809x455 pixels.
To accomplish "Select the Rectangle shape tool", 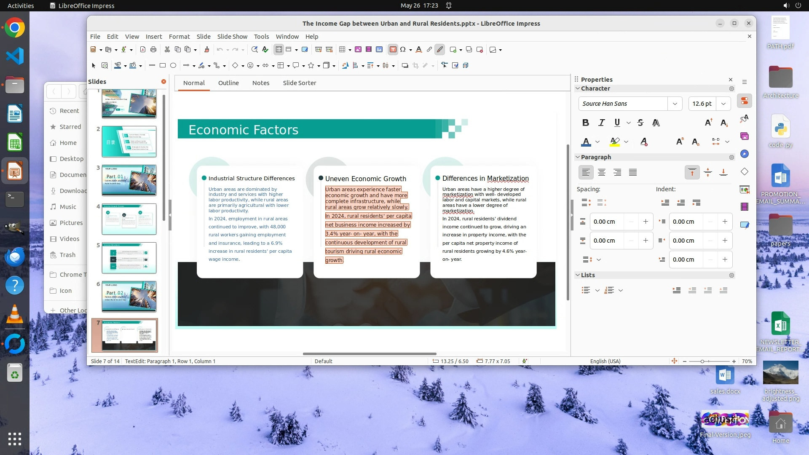I will [x=163, y=65].
